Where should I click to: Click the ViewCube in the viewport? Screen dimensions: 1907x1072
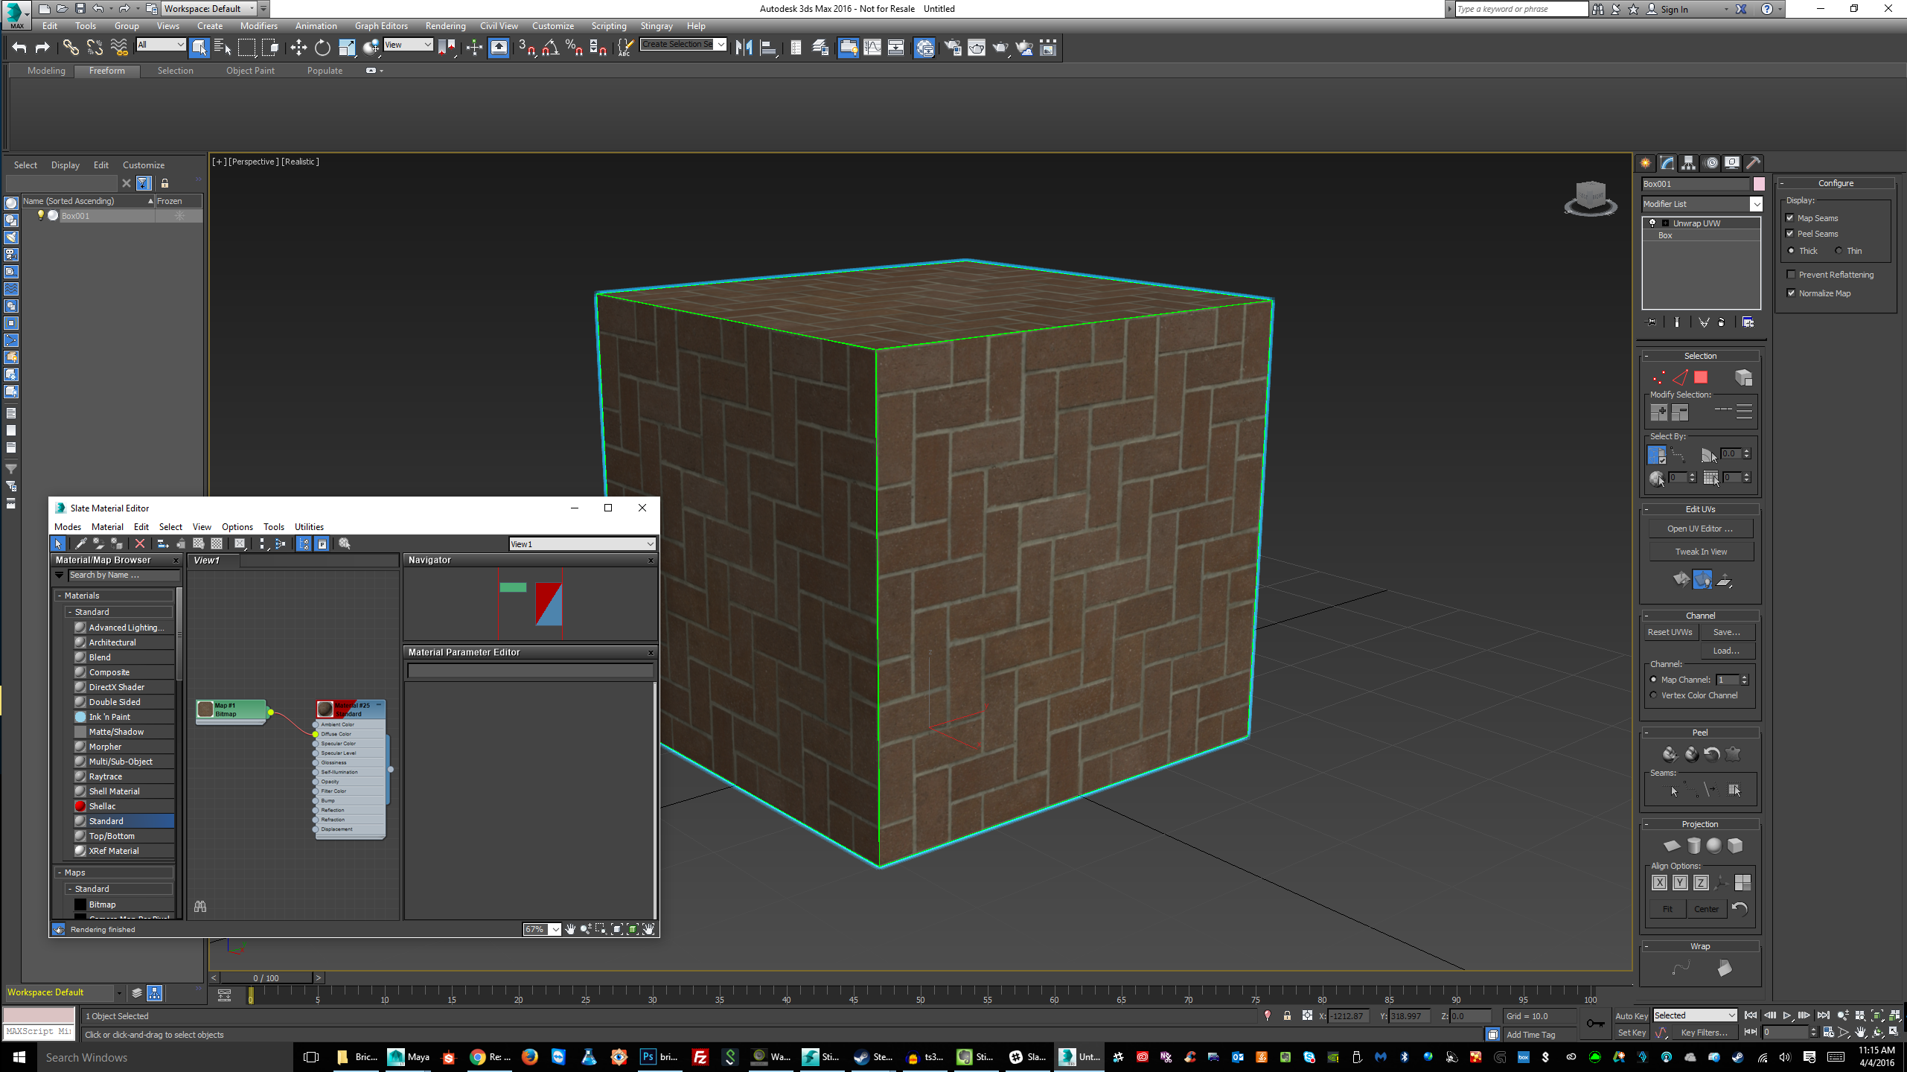click(1591, 197)
